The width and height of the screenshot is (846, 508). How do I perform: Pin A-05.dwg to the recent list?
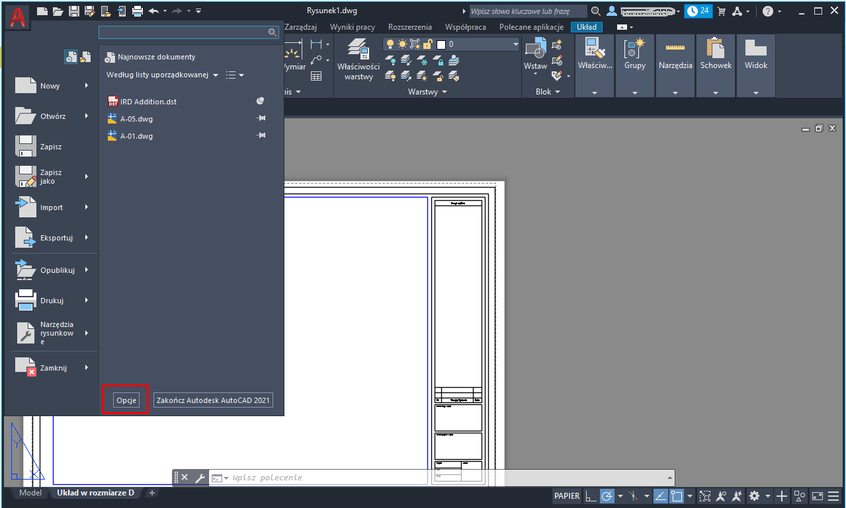pyautogui.click(x=261, y=118)
